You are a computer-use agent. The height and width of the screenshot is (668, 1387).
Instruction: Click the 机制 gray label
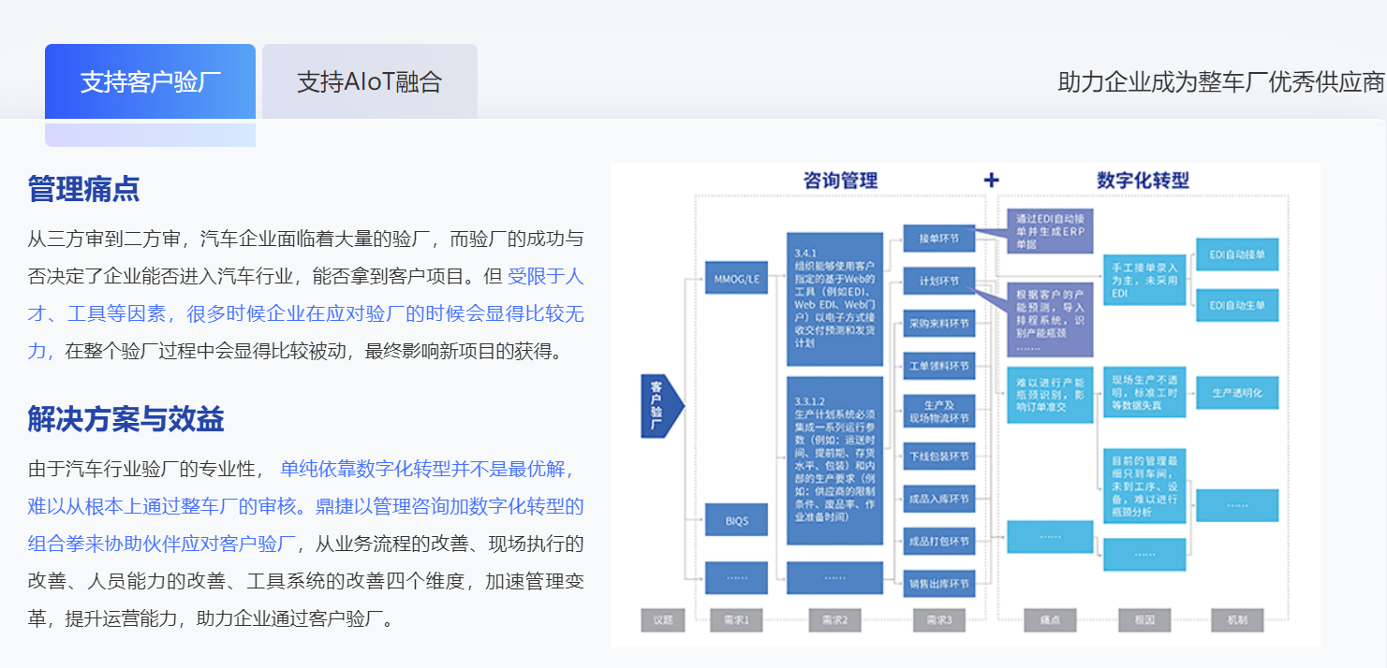pos(1237,619)
